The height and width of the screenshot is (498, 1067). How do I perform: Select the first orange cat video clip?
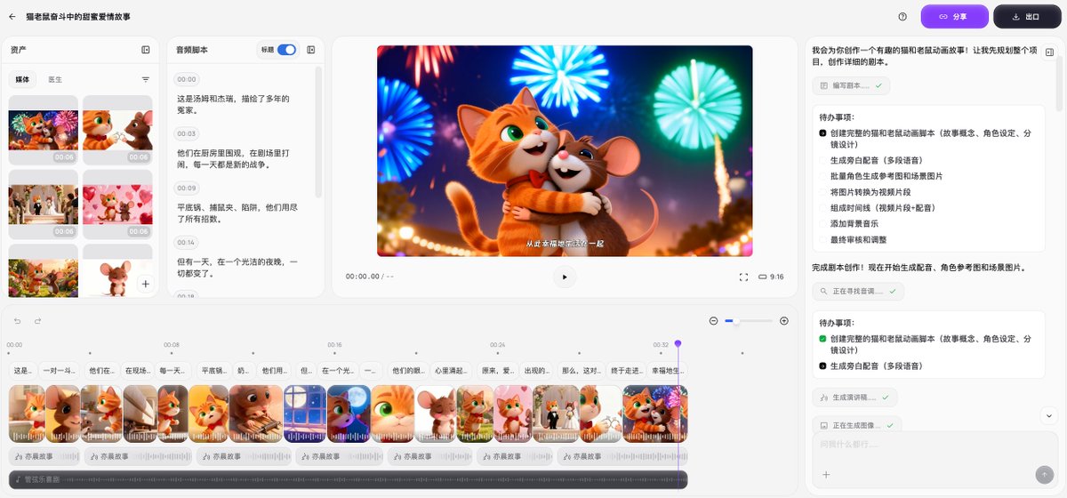(27, 414)
